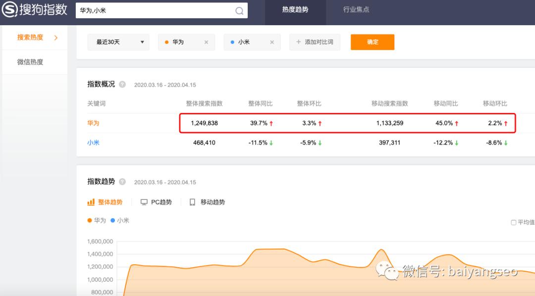
Task: Open the 指数趋势 help question mark icon
Action: pyautogui.click(x=122, y=182)
